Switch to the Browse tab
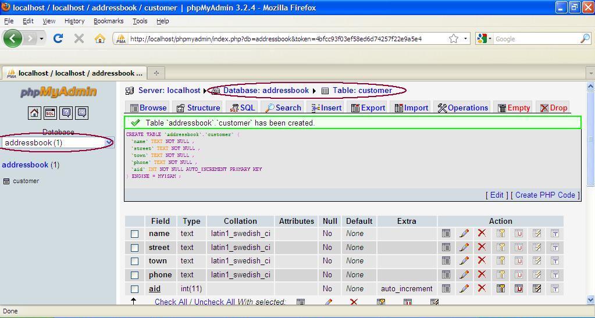 [x=148, y=108]
